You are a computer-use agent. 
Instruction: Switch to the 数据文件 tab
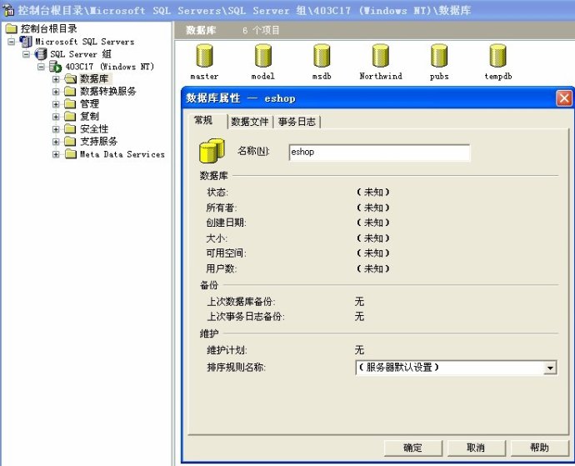pos(250,122)
